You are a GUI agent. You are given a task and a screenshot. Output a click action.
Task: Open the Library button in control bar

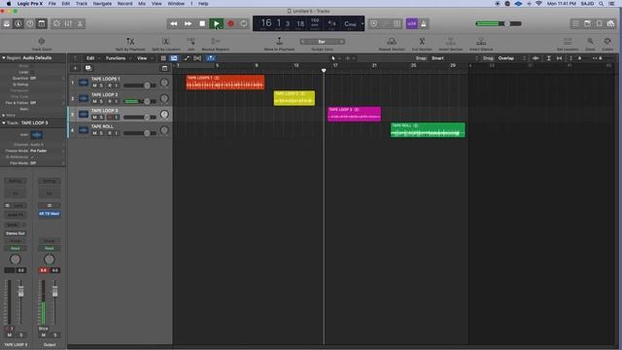pos(7,23)
